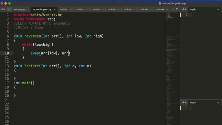Click unsaved dot on secondlargest.cpp tab
The width and height of the screenshot is (222, 125).
click(x=54, y=9)
